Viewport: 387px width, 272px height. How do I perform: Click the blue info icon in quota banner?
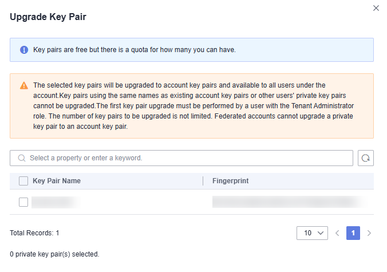coord(24,50)
